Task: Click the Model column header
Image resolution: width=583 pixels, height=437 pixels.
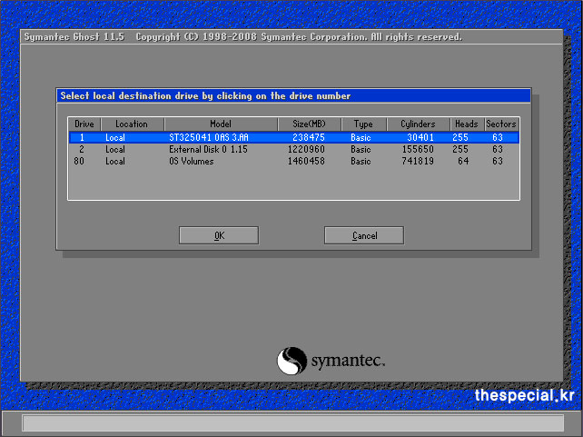Action: pos(221,124)
